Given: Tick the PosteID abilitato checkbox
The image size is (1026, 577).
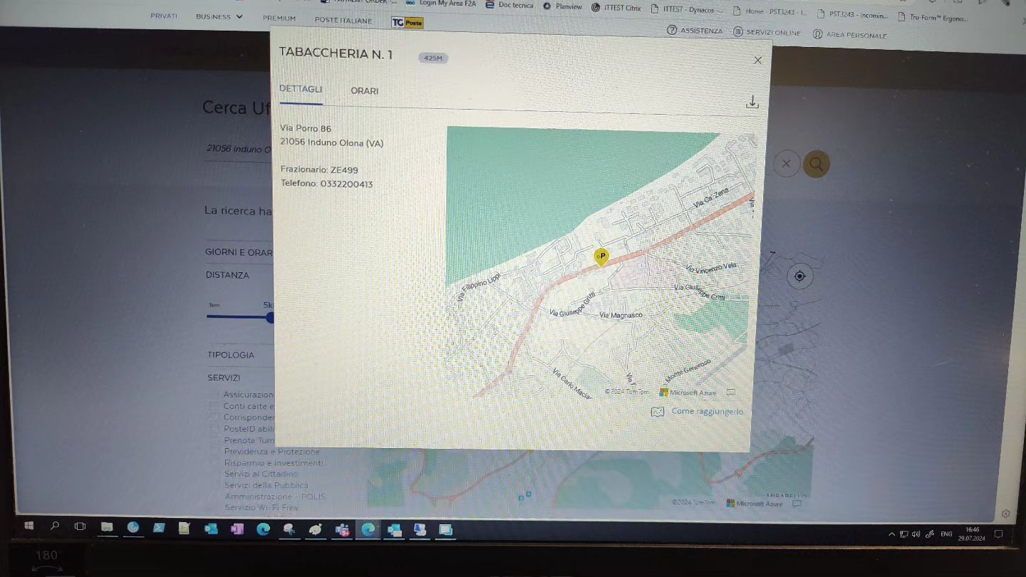Looking at the screenshot, I should tap(214, 428).
